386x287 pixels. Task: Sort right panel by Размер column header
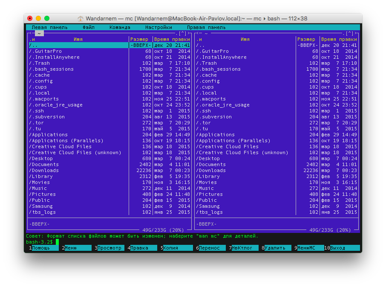(x=306, y=39)
